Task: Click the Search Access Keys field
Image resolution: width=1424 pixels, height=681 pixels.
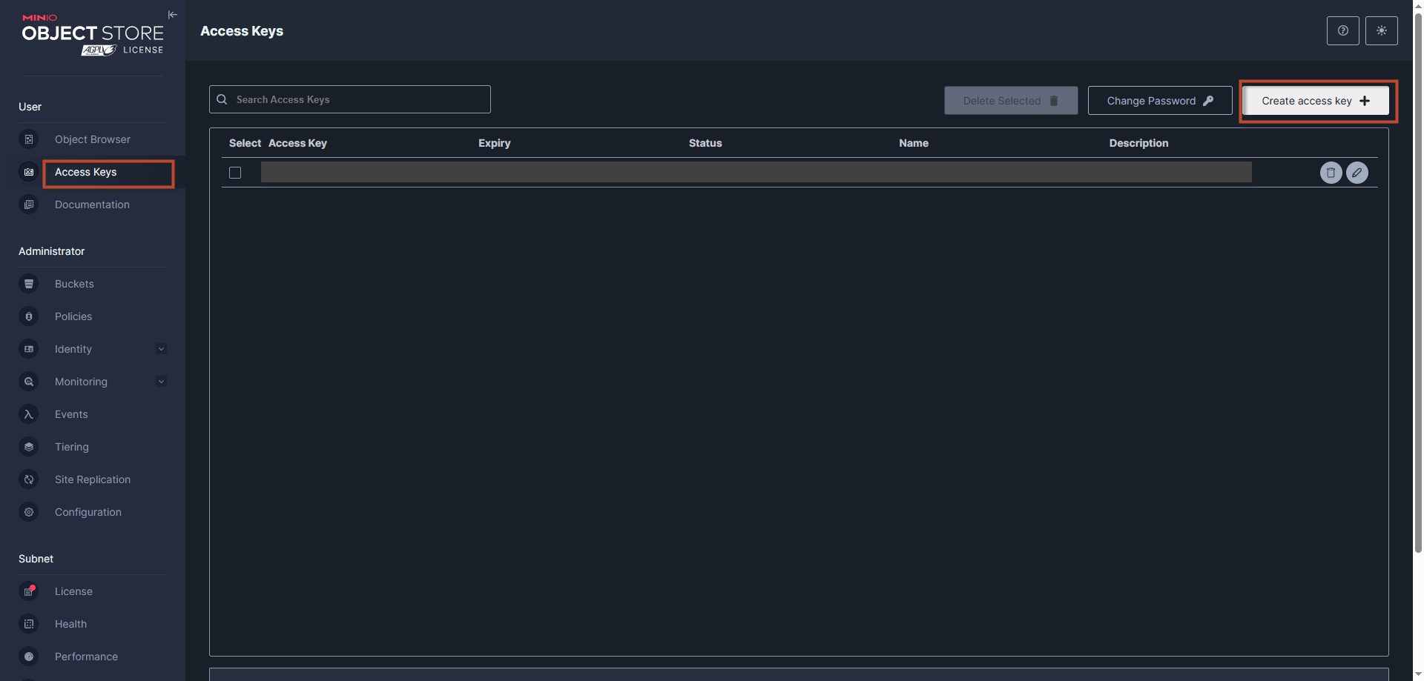Action: pos(356,99)
